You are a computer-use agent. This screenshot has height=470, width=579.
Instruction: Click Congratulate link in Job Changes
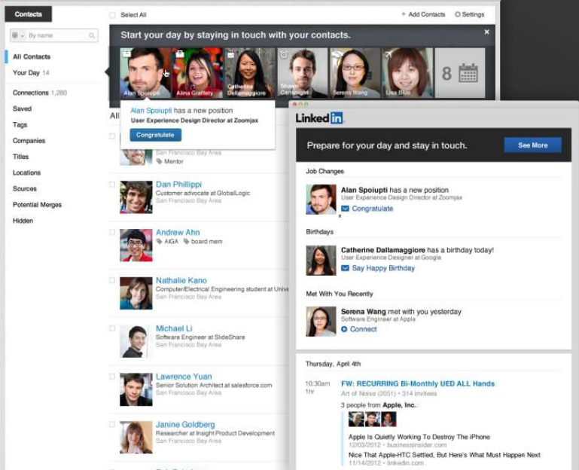pyautogui.click(x=372, y=209)
